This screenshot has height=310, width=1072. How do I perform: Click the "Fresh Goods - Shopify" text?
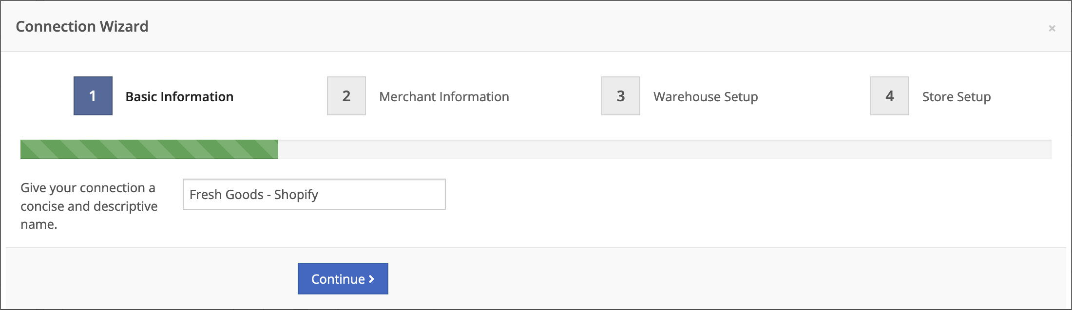tap(253, 195)
